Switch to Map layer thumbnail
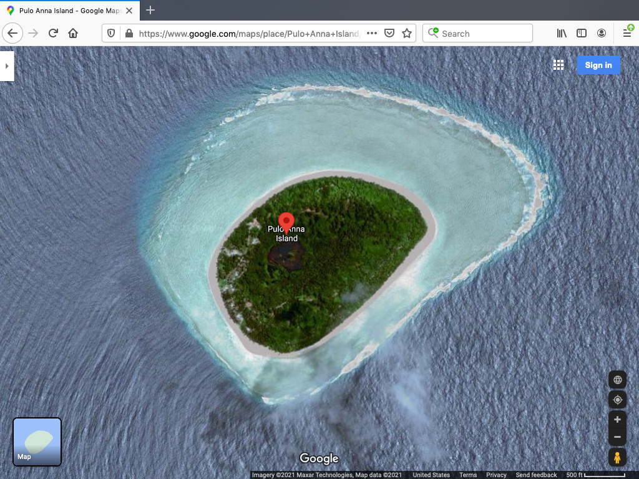 pos(37,442)
